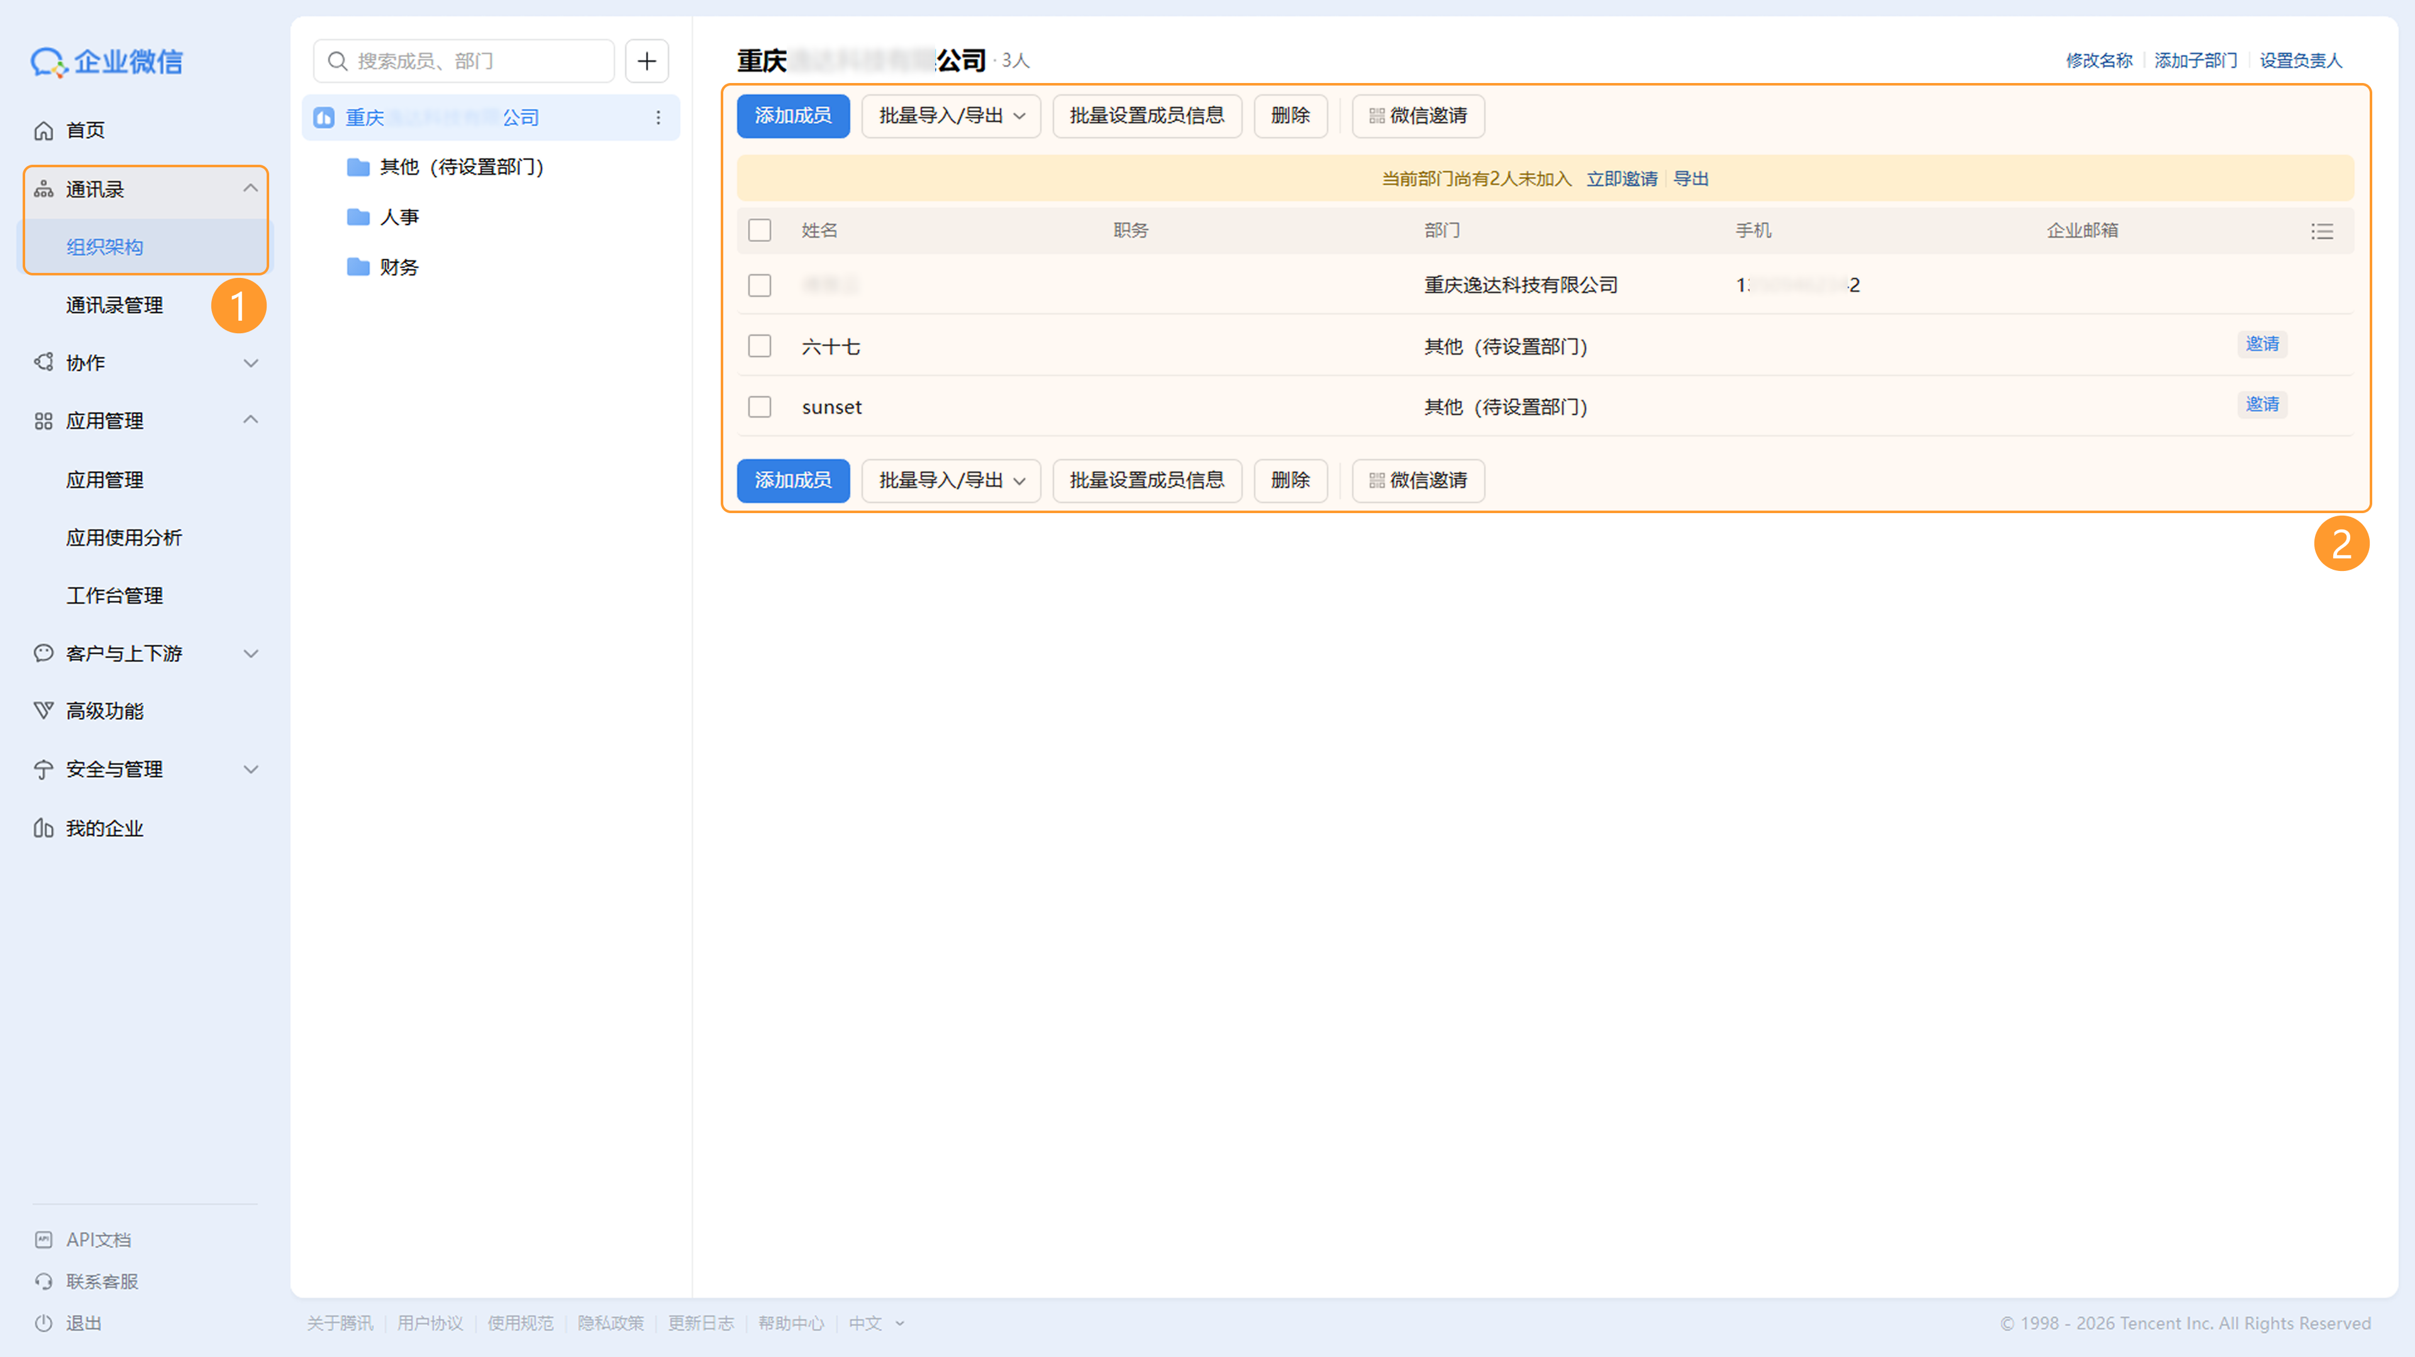Click the 立即邀请 link in notice bar
The image size is (2415, 1357).
[1622, 178]
